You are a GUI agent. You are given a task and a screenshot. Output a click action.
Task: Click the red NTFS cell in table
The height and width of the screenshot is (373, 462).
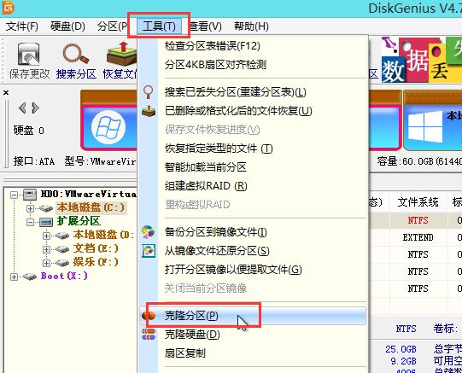418,220
